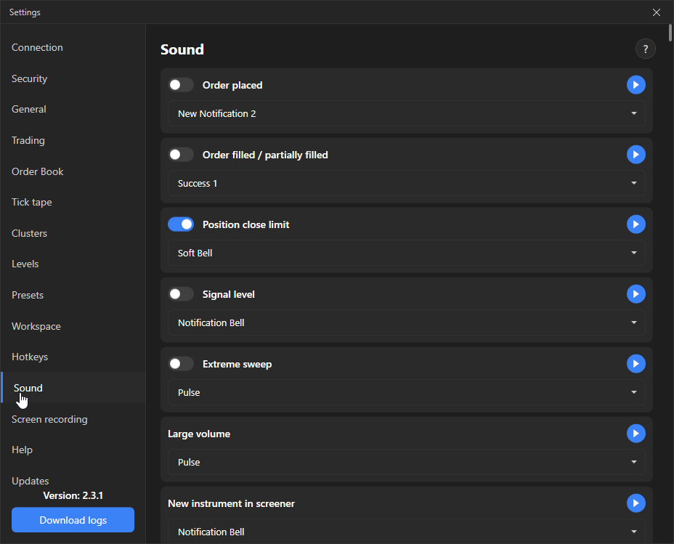Open the New instrument in screener dropdown
This screenshot has height=544, width=674.
406,531
